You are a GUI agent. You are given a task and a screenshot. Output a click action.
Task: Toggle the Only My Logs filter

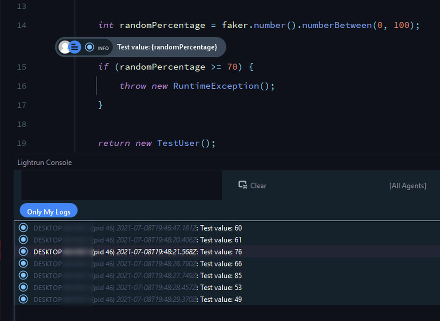click(x=49, y=211)
